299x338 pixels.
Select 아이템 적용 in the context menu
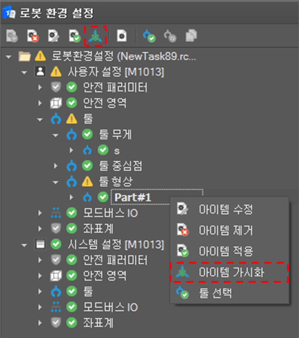(x=226, y=251)
